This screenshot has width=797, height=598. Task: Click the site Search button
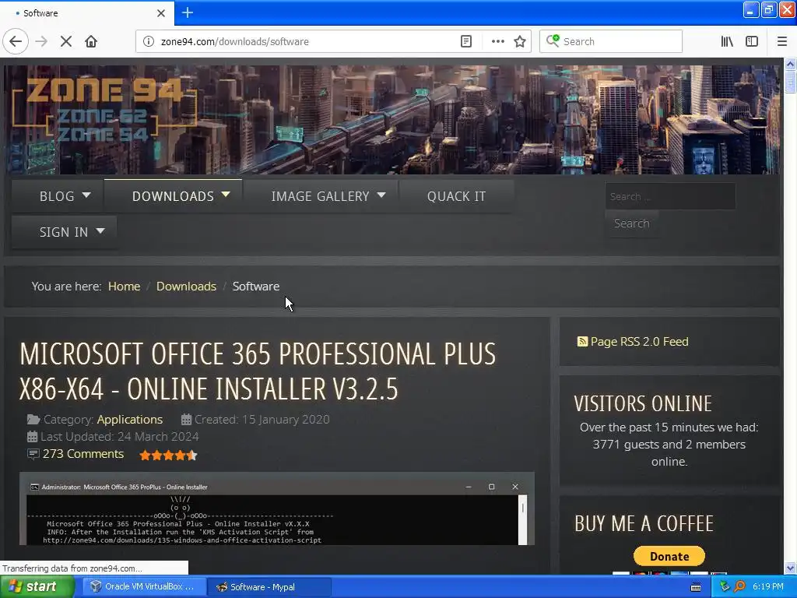(x=631, y=223)
